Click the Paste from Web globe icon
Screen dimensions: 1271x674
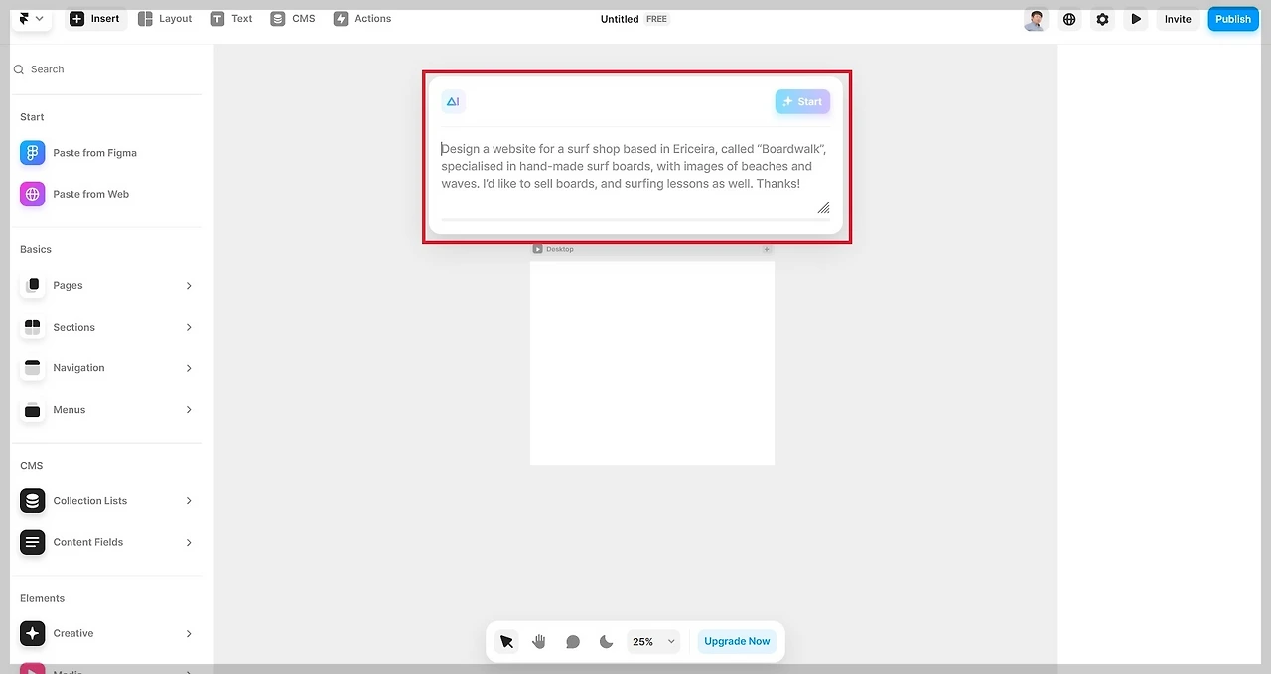point(33,194)
